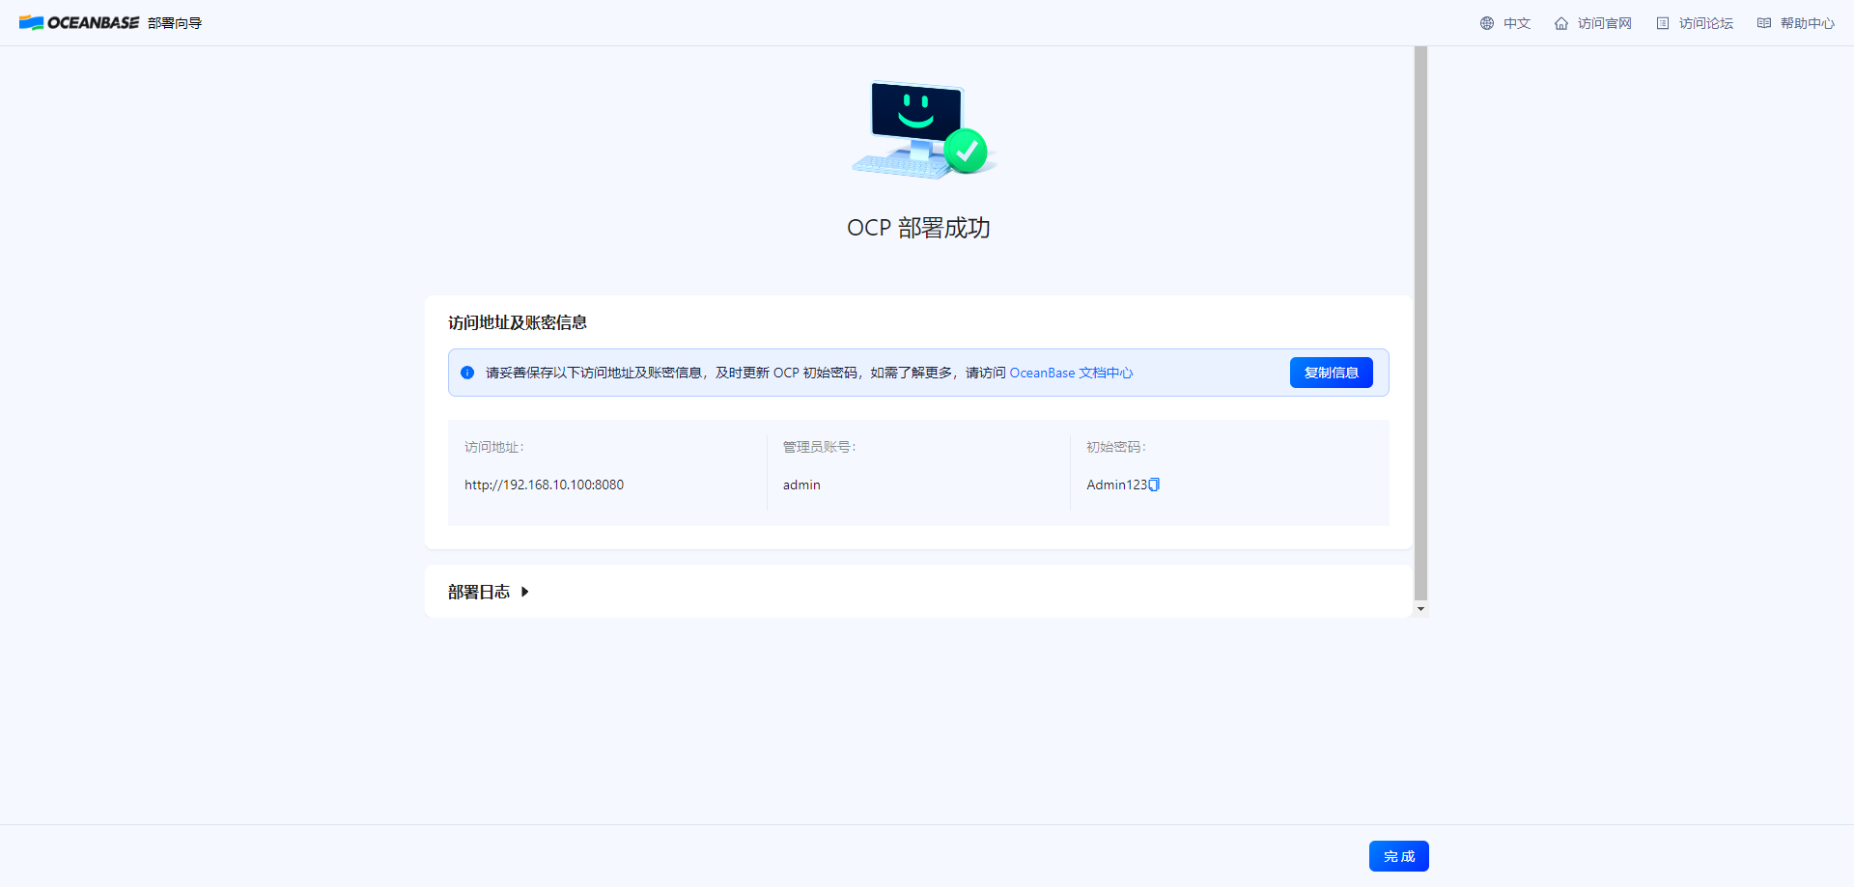Click the Admin123 password text
The image size is (1854, 887).
point(1116,485)
